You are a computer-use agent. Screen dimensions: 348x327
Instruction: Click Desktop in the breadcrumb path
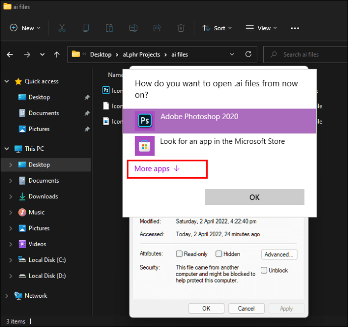(101, 54)
